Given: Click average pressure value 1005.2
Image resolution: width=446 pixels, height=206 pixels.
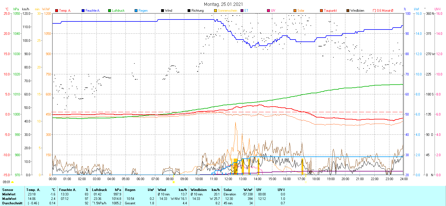Looking at the screenshot, I should tap(117, 203).
